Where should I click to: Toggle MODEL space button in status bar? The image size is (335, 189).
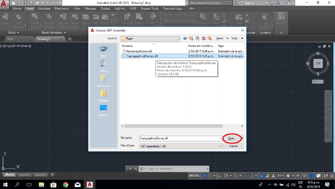pyautogui.click(x=194, y=175)
